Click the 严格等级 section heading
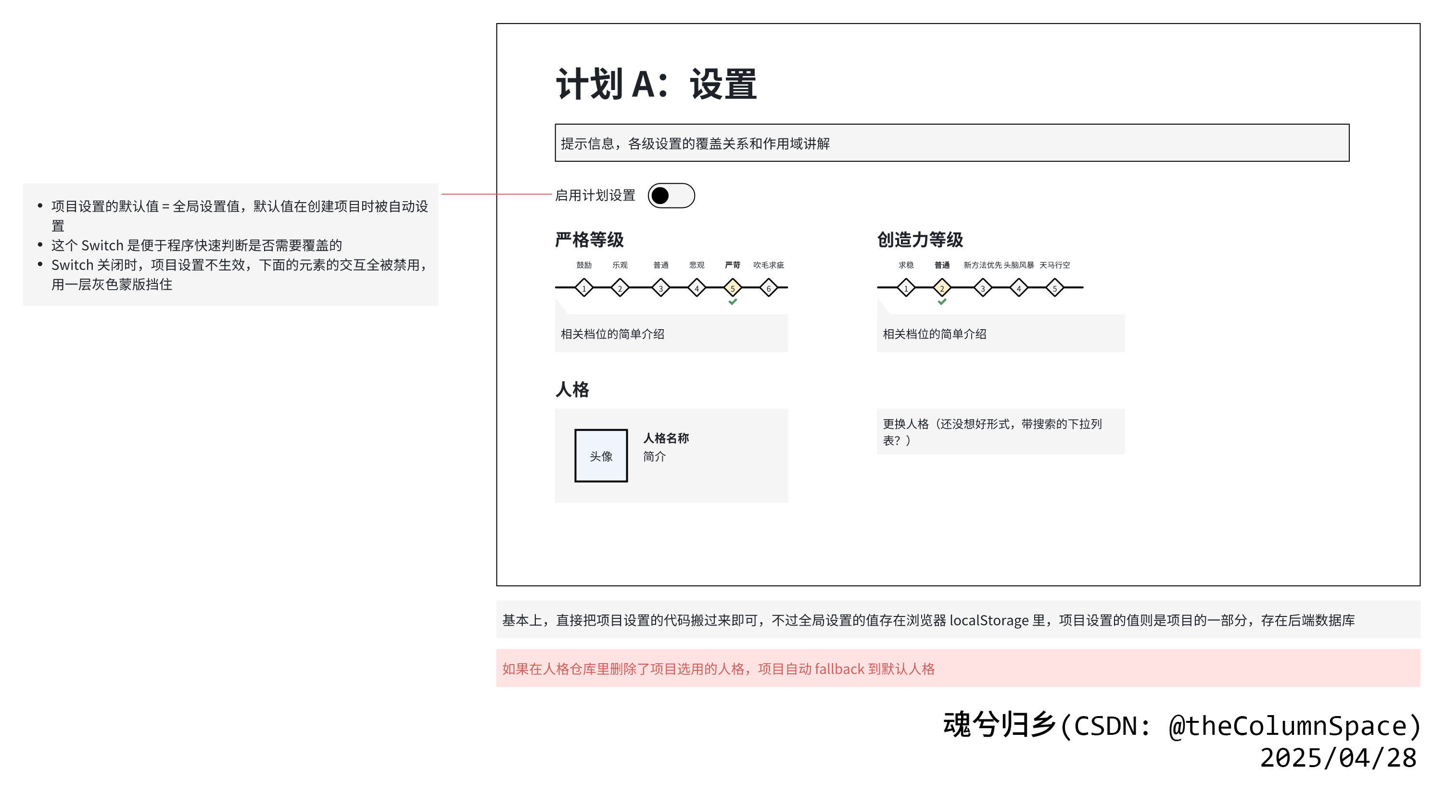Screen dimensions: 1444x795 [x=591, y=241]
